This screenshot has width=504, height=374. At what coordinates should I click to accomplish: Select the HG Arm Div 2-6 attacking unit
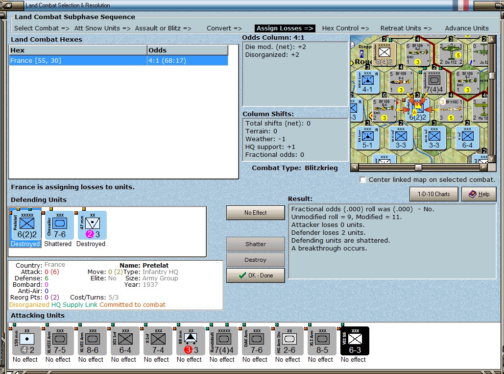pos(289,341)
